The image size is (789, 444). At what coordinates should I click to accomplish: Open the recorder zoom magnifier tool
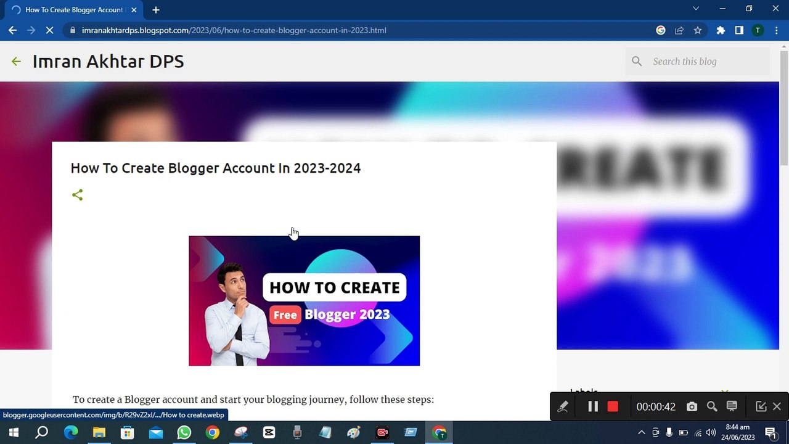712,406
